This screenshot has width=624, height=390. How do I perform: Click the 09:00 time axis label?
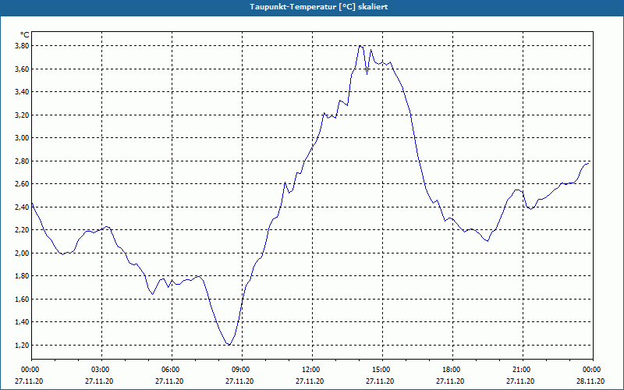(x=242, y=370)
